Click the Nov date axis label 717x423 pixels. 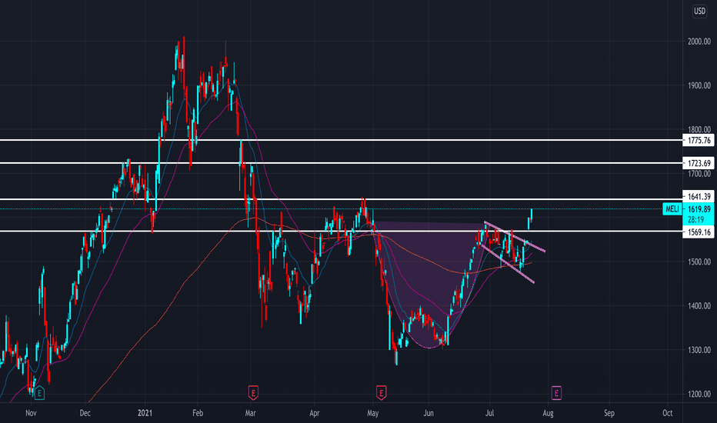coord(31,413)
